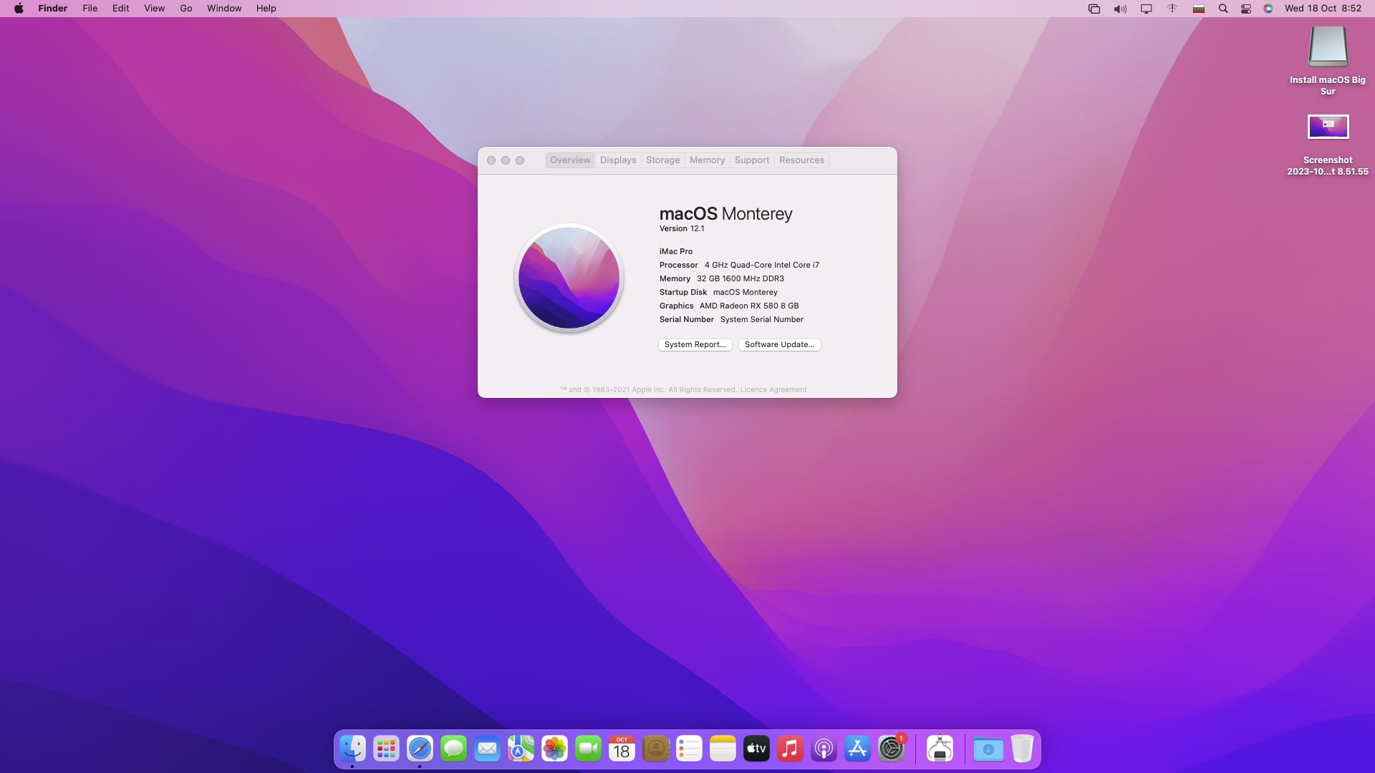This screenshot has height=773, width=1375.
Task: Open the Window menu
Action: (x=224, y=9)
